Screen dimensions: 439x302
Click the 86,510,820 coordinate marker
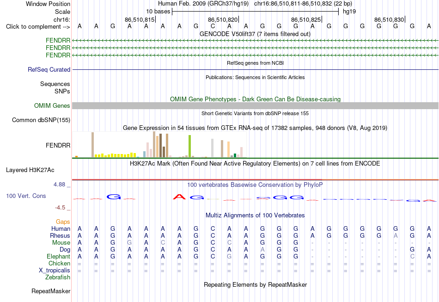[x=223, y=19]
